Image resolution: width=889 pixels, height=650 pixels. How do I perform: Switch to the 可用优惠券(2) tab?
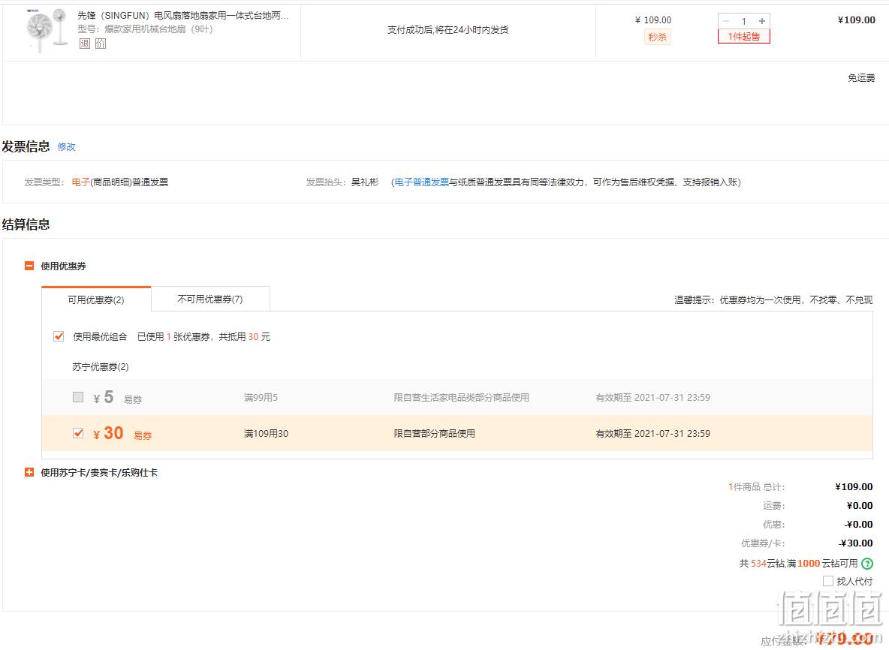(96, 299)
